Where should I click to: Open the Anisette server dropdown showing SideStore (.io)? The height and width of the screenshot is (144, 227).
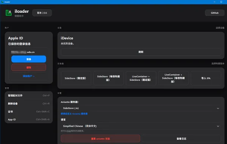[x=141, y=108]
